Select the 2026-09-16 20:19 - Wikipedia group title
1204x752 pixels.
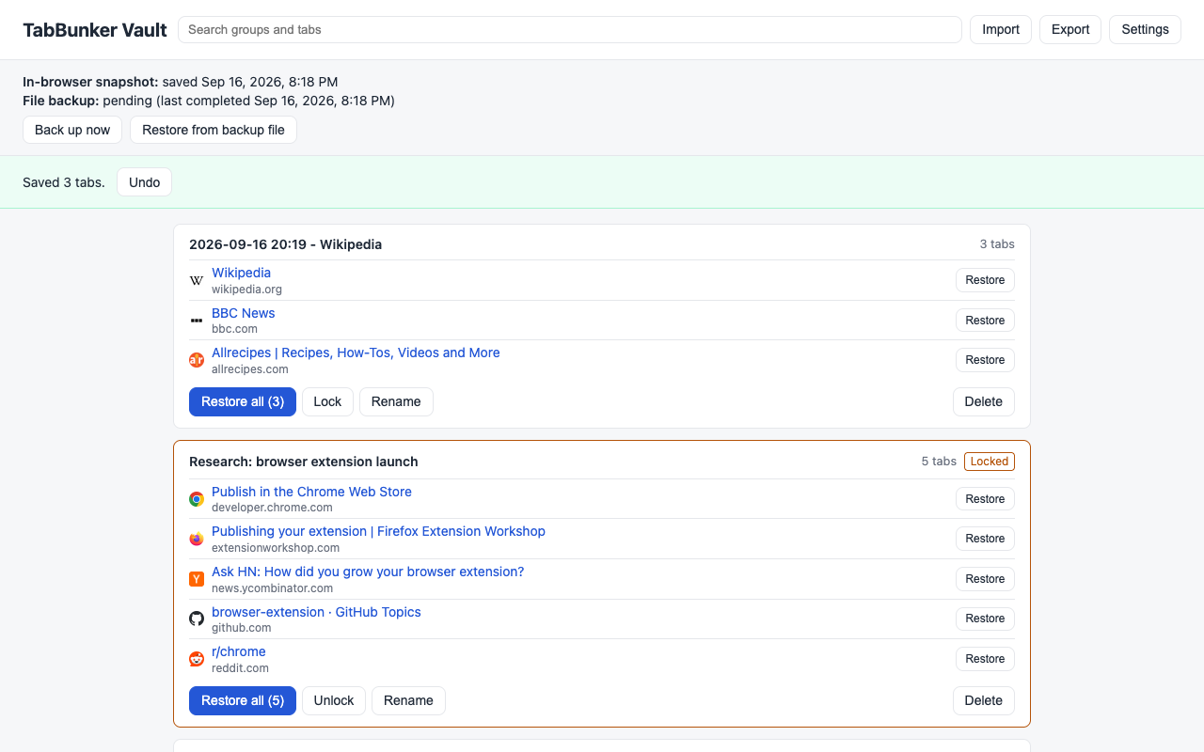pos(285,244)
